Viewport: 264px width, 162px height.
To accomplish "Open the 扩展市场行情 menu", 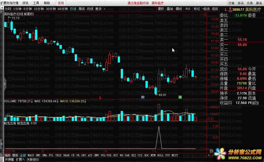I will pyautogui.click(x=9, y=3).
